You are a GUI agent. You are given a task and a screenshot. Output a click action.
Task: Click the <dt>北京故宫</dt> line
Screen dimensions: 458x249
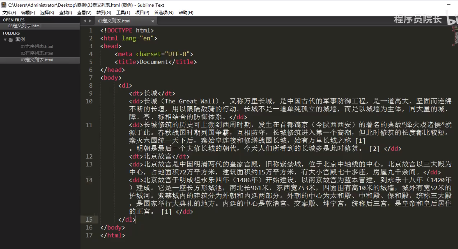click(x=159, y=156)
